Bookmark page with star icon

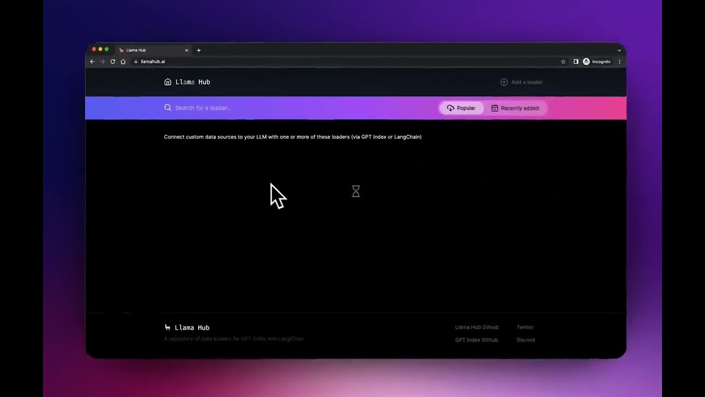563,62
